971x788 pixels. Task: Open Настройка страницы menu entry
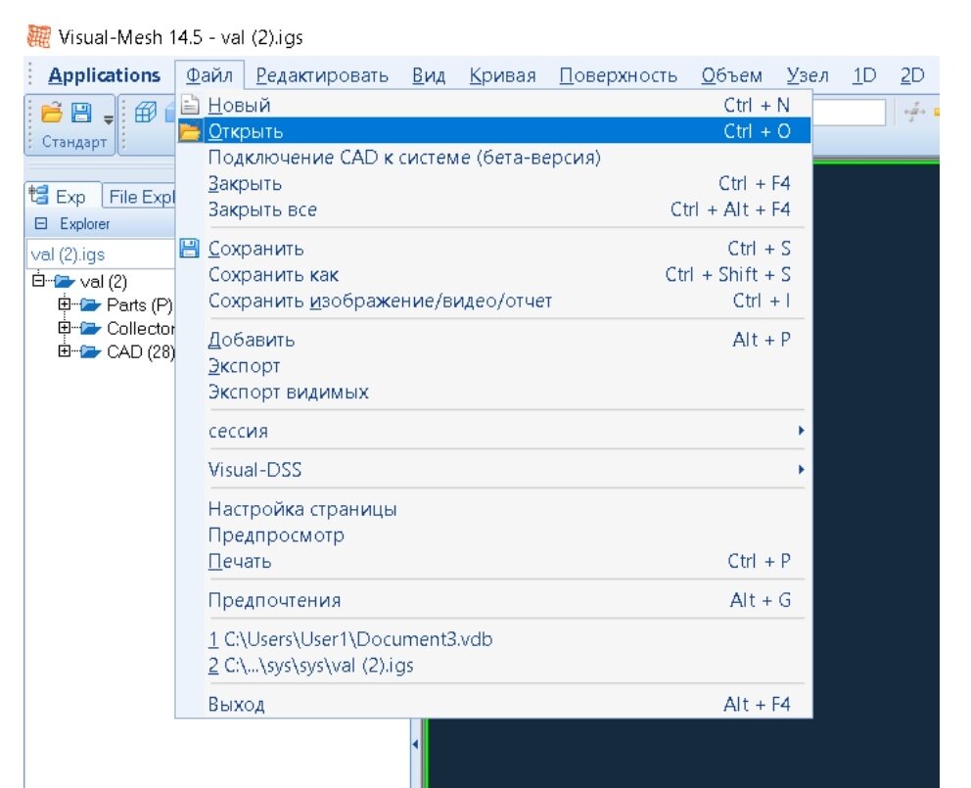point(494,509)
